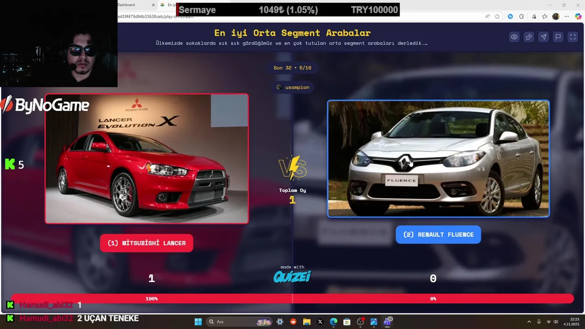Click the paper plane share icon
585x329 pixels.
click(543, 37)
